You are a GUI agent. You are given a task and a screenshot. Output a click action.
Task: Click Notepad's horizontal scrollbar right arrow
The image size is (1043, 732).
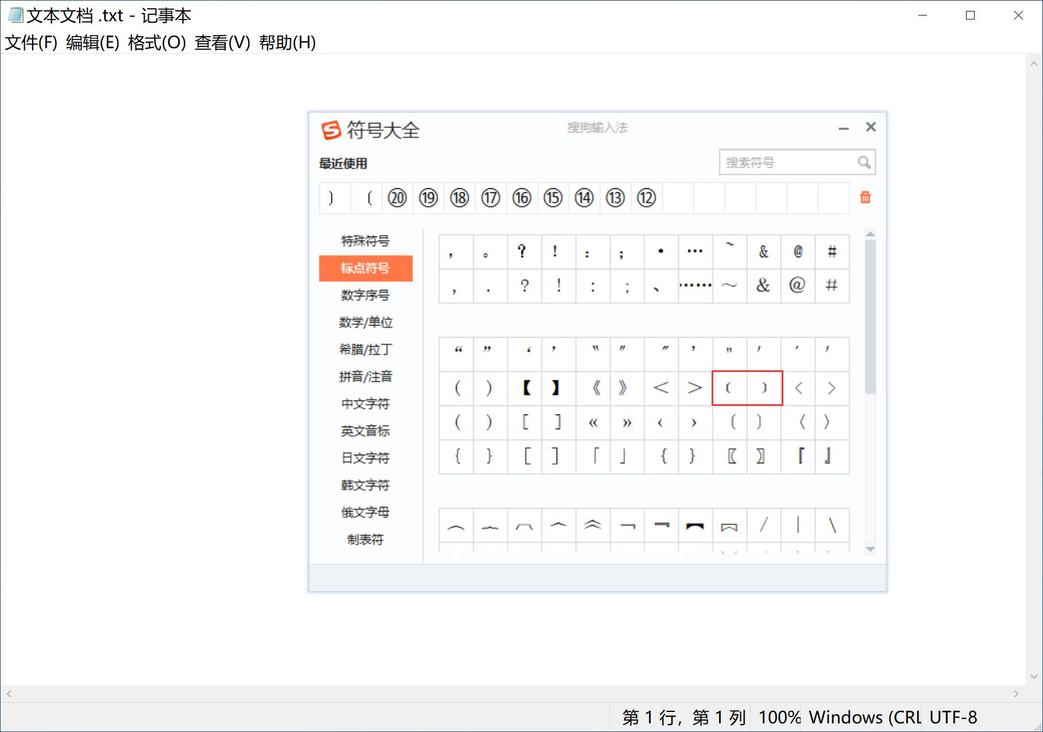tap(1016, 694)
